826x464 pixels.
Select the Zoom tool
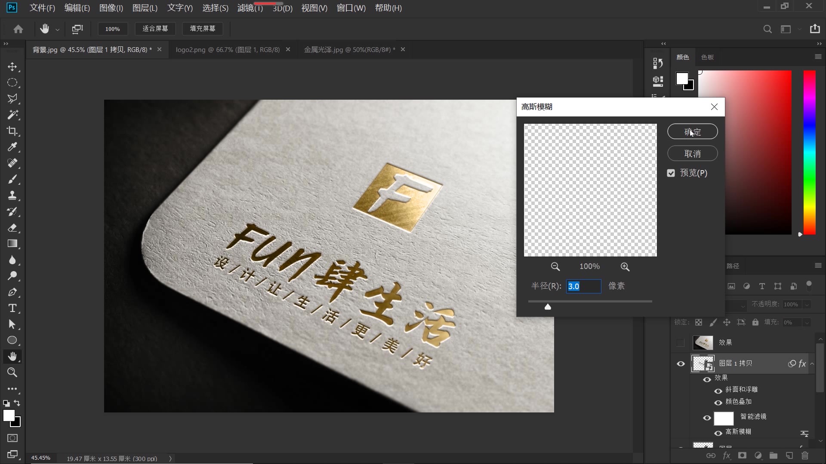(x=12, y=372)
